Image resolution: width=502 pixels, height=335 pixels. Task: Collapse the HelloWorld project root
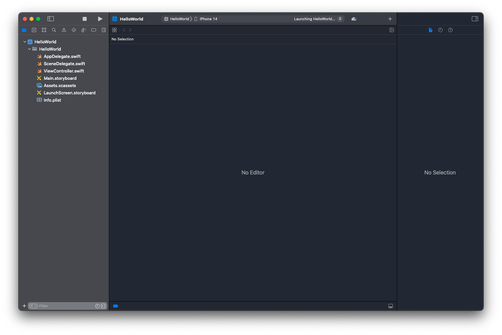point(25,42)
